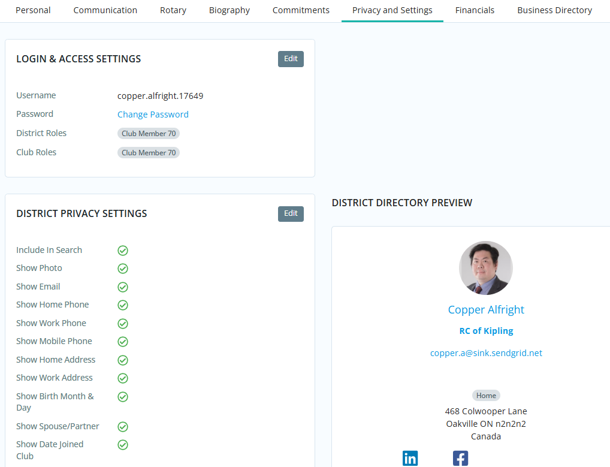The height and width of the screenshot is (467, 610).
Task: Edit Login & Access Settings
Action: 291,59
